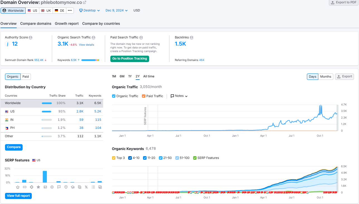Click the local pack map pin icon
359x204 pixels.
66,187
